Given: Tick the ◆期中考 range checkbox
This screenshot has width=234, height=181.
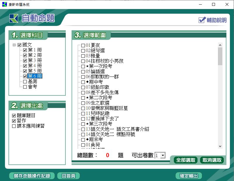Looking at the screenshot, I should (83, 82).
